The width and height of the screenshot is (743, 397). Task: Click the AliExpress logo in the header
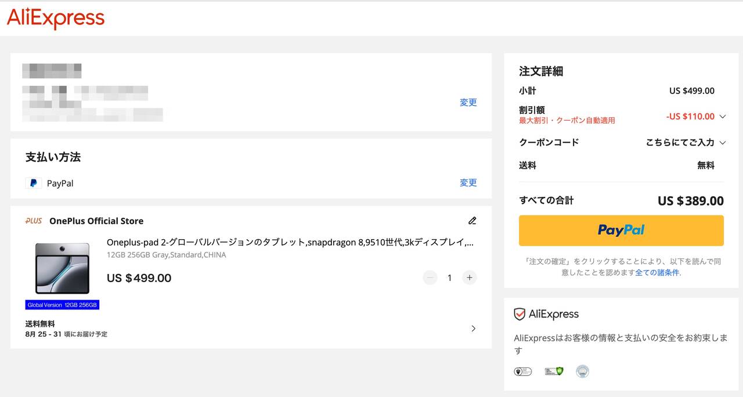pos(56,18)
